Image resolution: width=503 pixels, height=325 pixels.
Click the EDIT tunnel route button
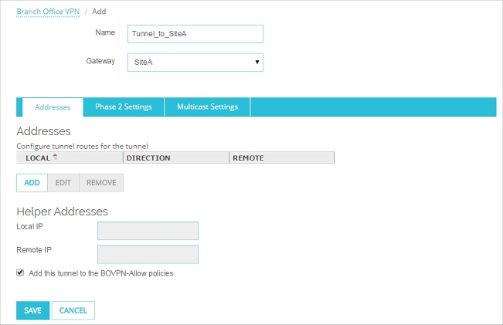[63, 183]
